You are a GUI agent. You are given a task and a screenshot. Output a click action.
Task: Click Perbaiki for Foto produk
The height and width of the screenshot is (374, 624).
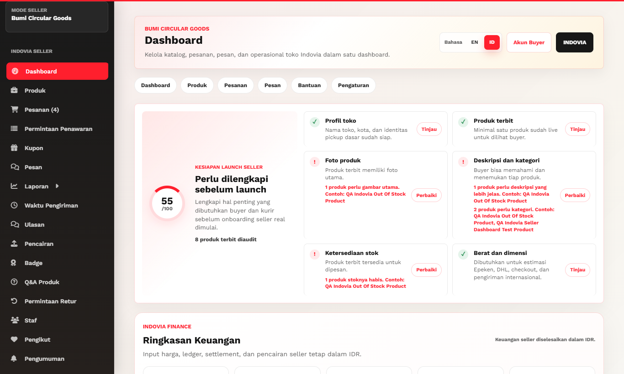coord(427,195)
